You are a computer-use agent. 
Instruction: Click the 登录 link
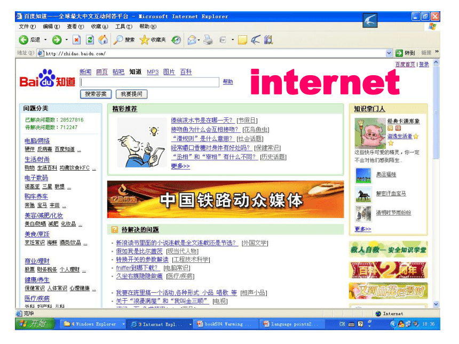(424, 65)
